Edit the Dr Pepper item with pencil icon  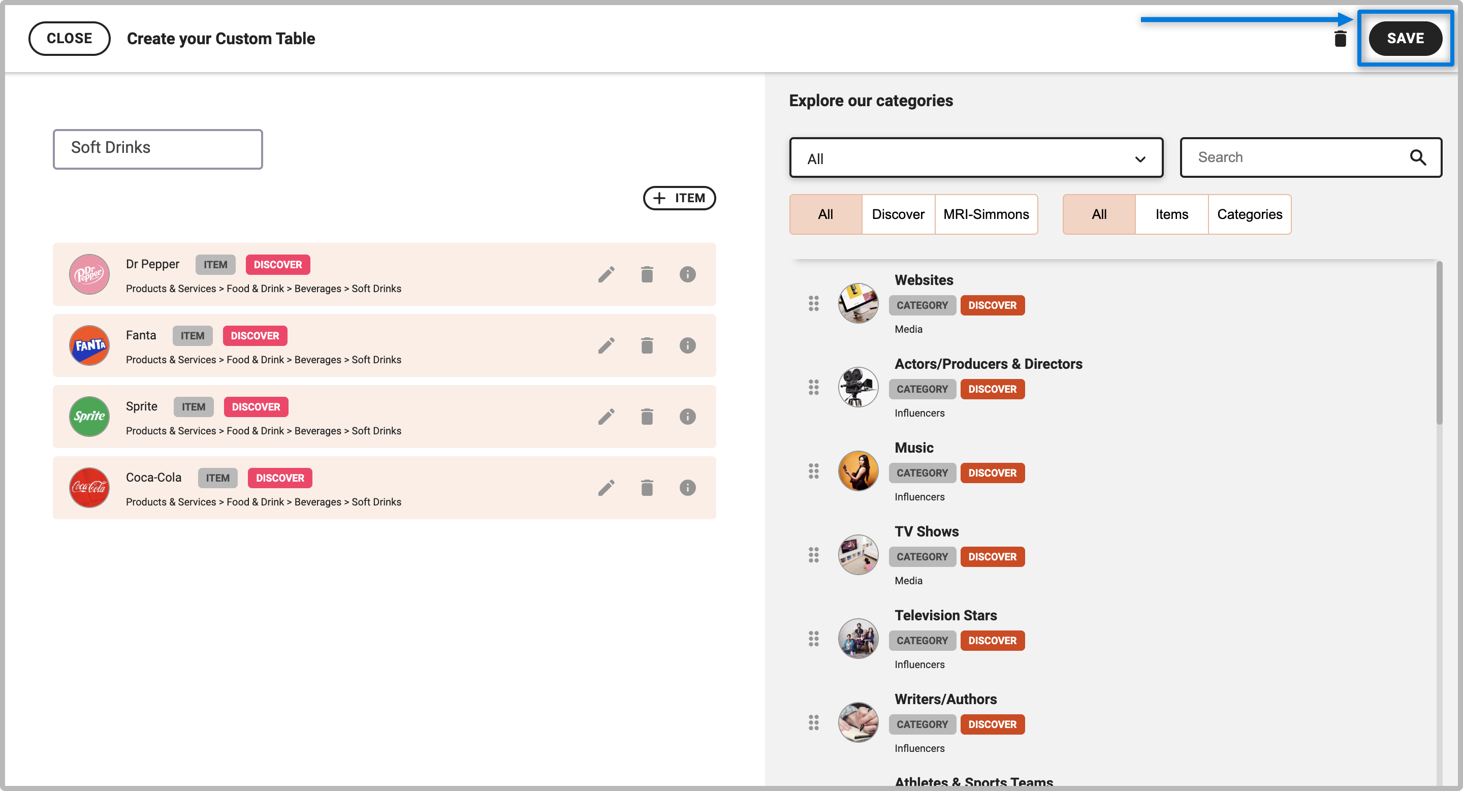606,275
